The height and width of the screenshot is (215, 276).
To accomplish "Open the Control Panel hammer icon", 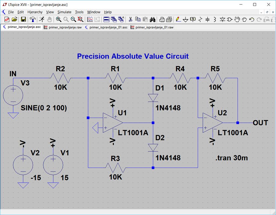I will point(33,19).
